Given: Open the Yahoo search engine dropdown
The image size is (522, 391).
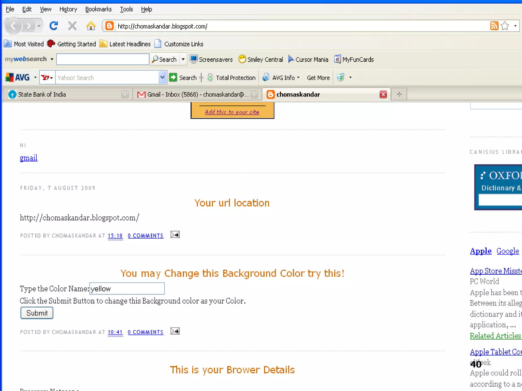Looking at the screenshot, I should coord(47,78).
